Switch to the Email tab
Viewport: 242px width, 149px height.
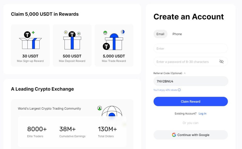160,34
